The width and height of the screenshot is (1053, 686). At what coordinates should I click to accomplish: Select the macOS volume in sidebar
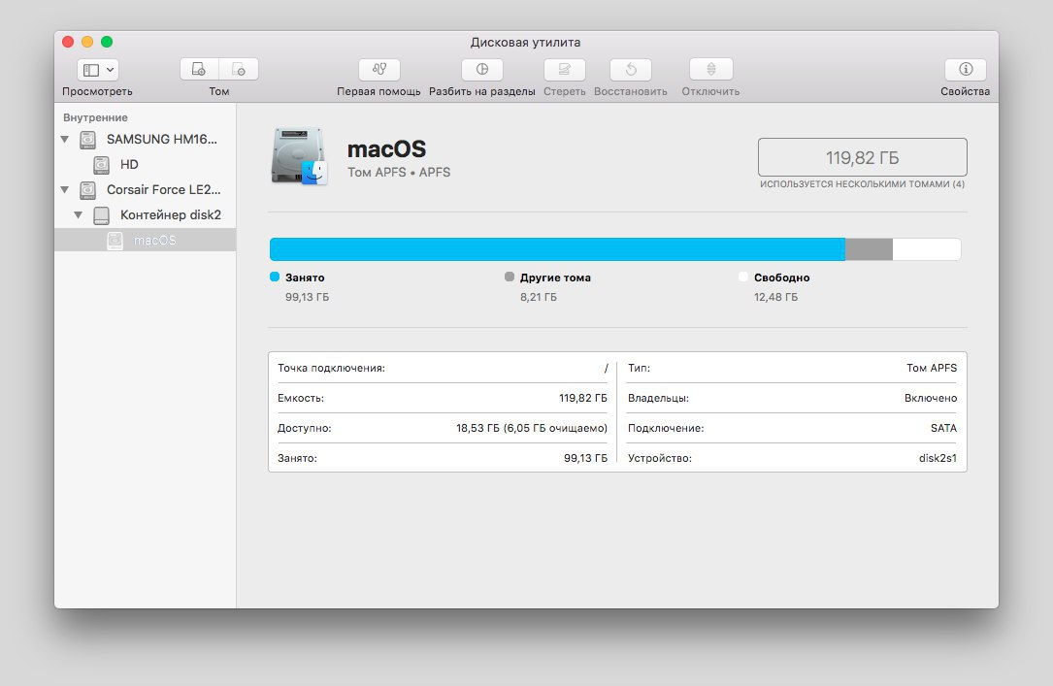(x=145, y=241)
